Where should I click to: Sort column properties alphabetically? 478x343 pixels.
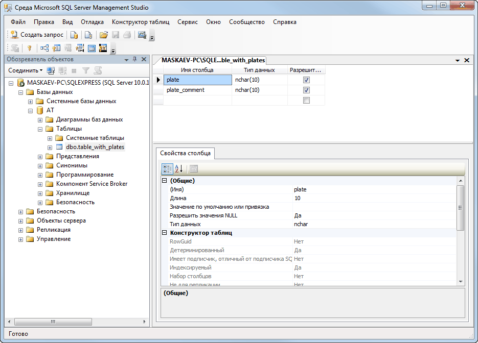click(178, 169)
